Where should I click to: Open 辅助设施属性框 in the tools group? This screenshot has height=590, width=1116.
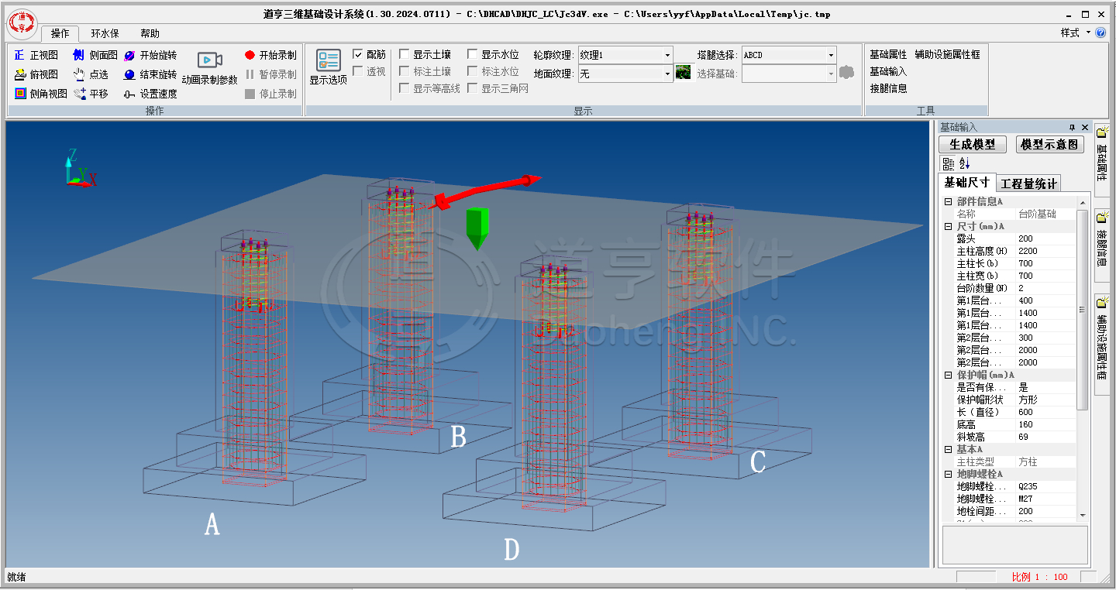(947, 54)
